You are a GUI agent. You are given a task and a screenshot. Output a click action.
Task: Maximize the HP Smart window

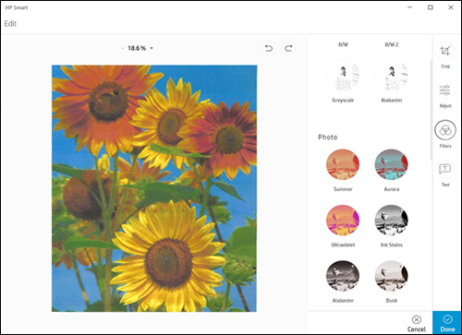pyautogui.click(x=431, y=7)
